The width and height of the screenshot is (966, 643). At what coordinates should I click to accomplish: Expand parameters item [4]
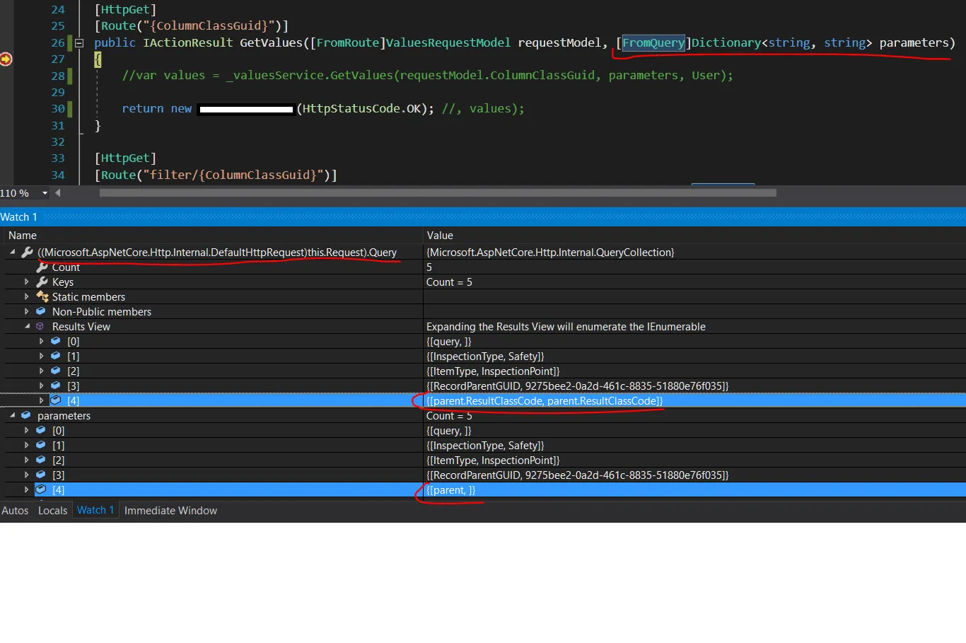(x=27, y=490)
